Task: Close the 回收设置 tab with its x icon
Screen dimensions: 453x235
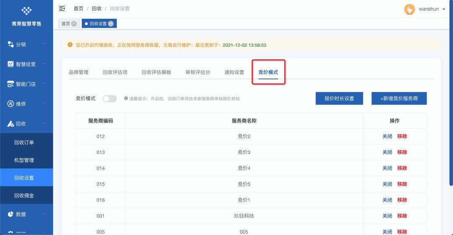Action: pos(111,23)
